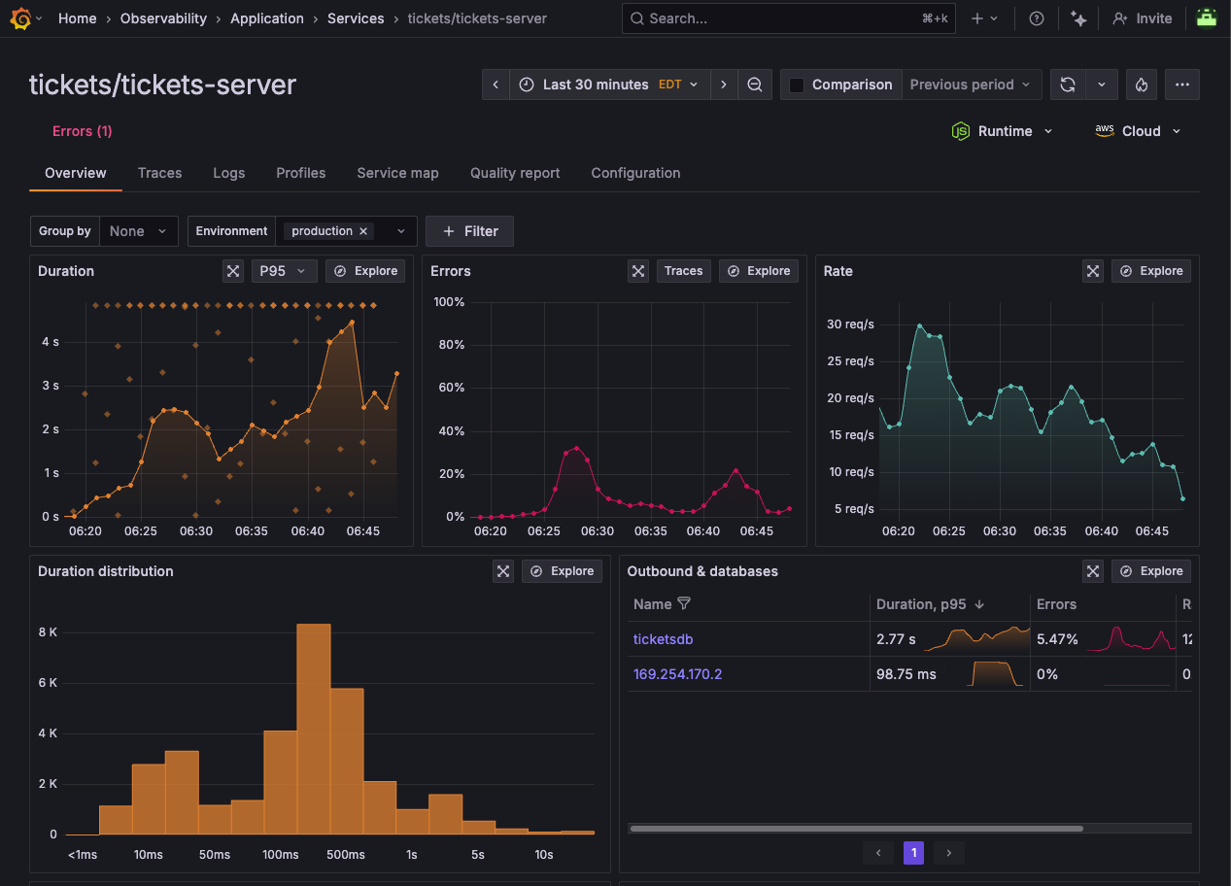Click the refresh dashboard icon
The image size is (1231, 886).
[1068, 85]
